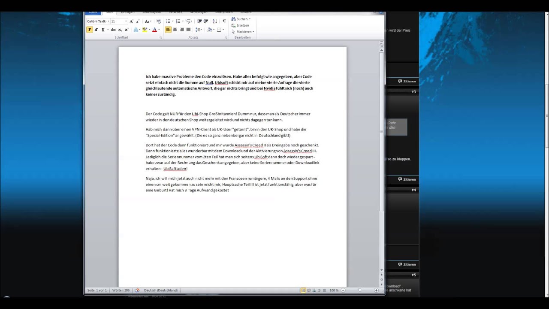Switch to Full Screen Reading view
Viewport: 549px width, 309px height.
coord(309,290)
